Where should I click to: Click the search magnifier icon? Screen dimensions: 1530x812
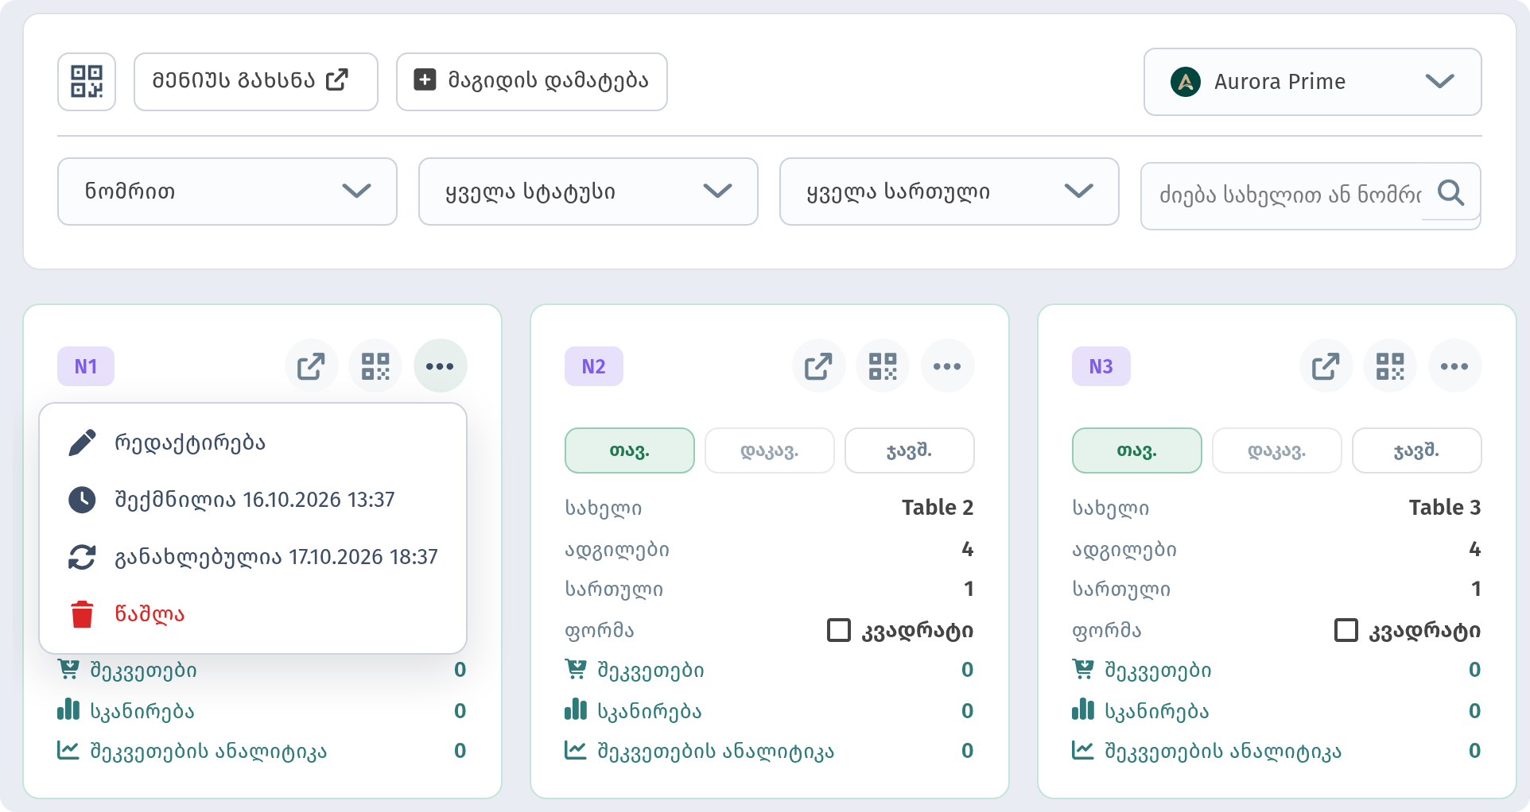click(1451, 192)
